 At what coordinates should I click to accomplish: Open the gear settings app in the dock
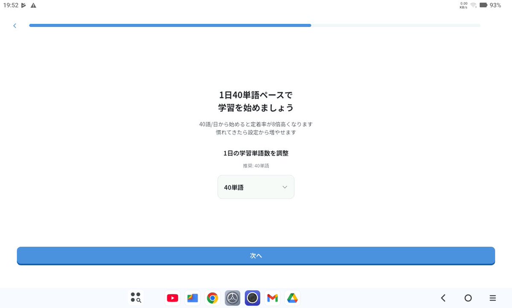click(233, 298)
